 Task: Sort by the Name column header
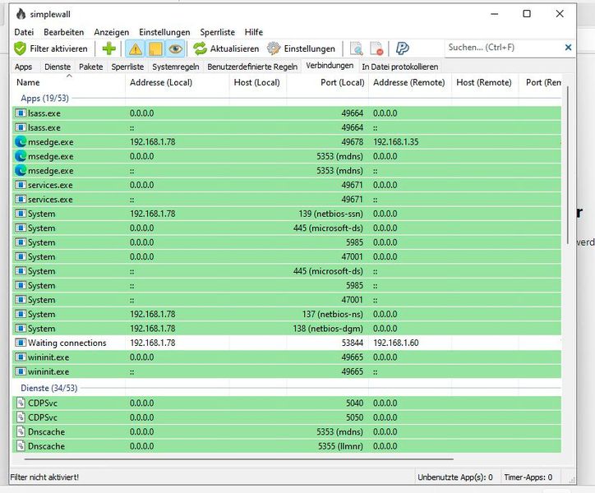(x=29, y=82)
